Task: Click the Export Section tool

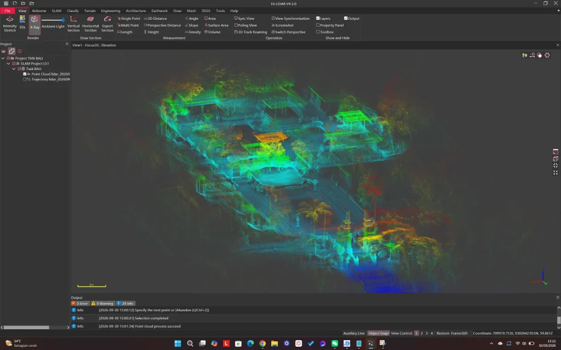Action: pos(107,24)
